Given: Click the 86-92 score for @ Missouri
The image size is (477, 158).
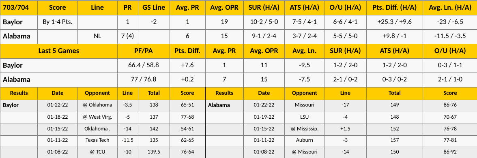Looking at the screenshot, I should (450, 152).
